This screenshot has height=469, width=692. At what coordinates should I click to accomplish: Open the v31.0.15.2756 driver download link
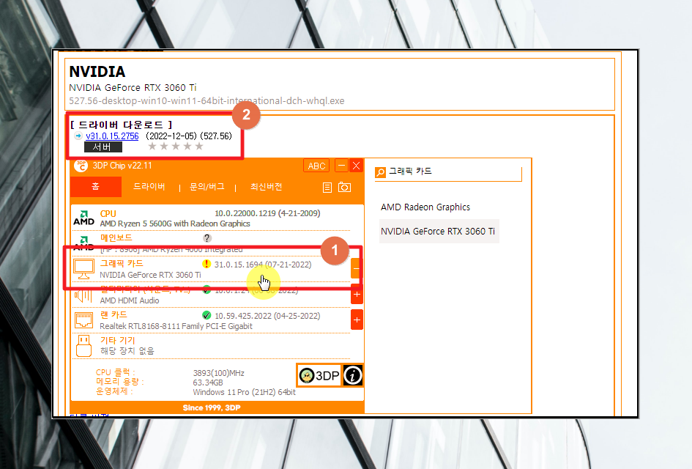coord(112,136)
